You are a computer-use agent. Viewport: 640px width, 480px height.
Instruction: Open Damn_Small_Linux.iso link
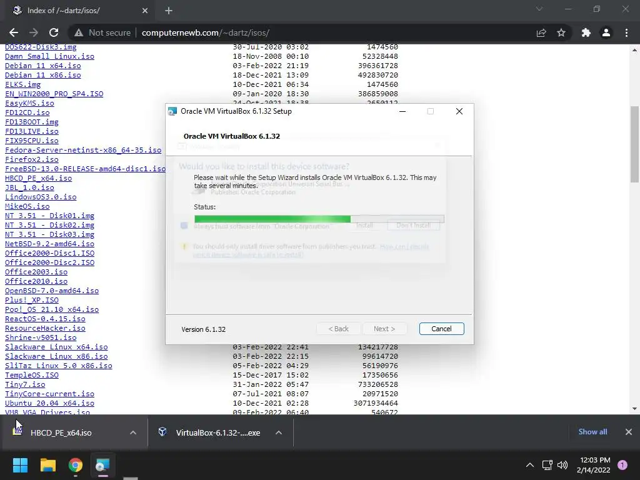tap(49, 56)
